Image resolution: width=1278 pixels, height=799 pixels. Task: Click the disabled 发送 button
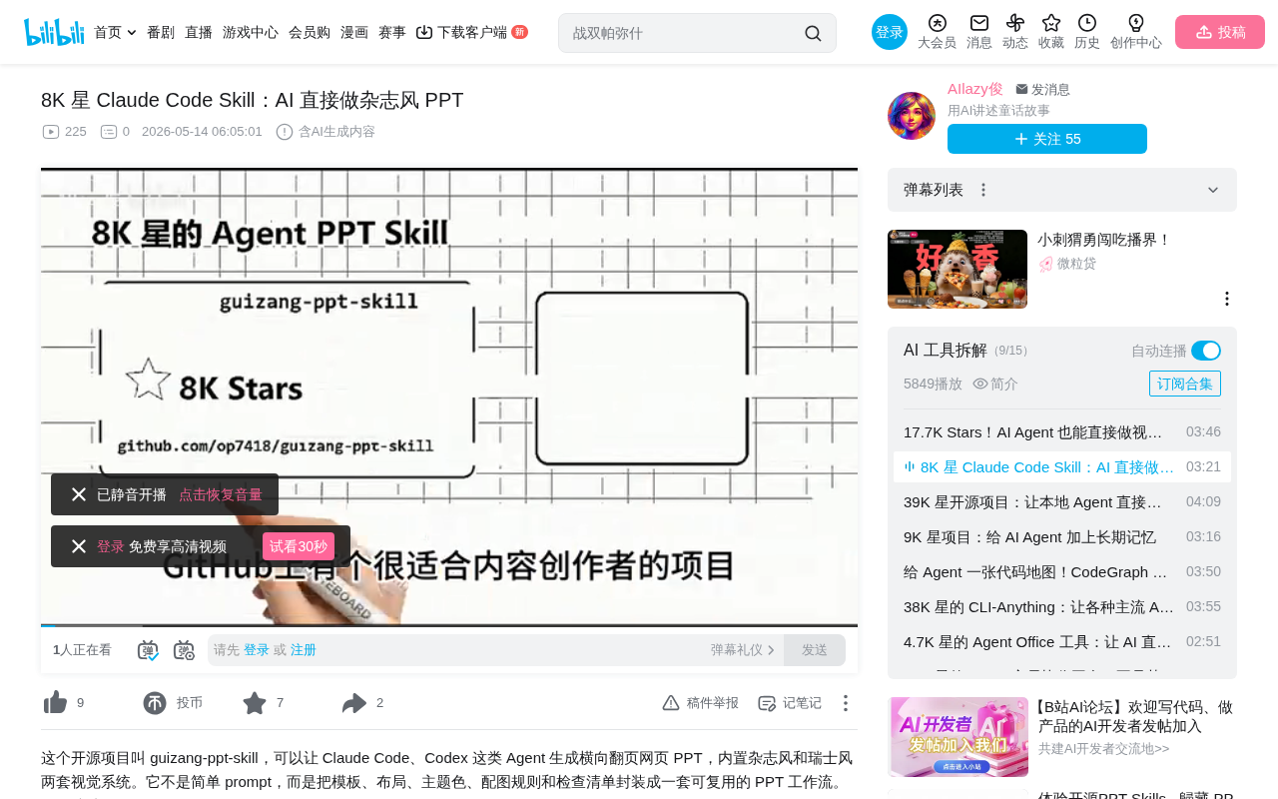[815, 650]
